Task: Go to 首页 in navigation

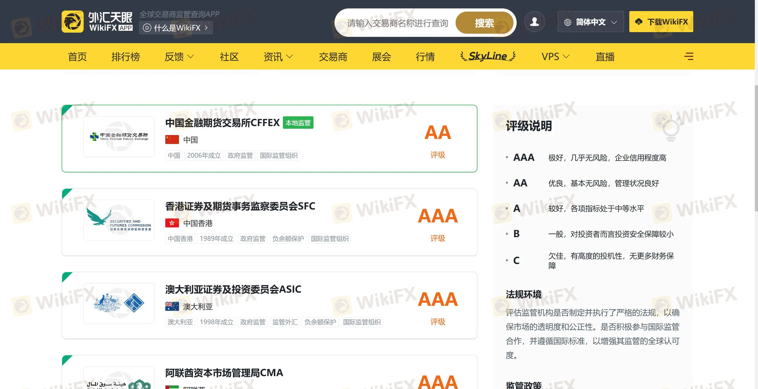Action: (x=77, y=57)
